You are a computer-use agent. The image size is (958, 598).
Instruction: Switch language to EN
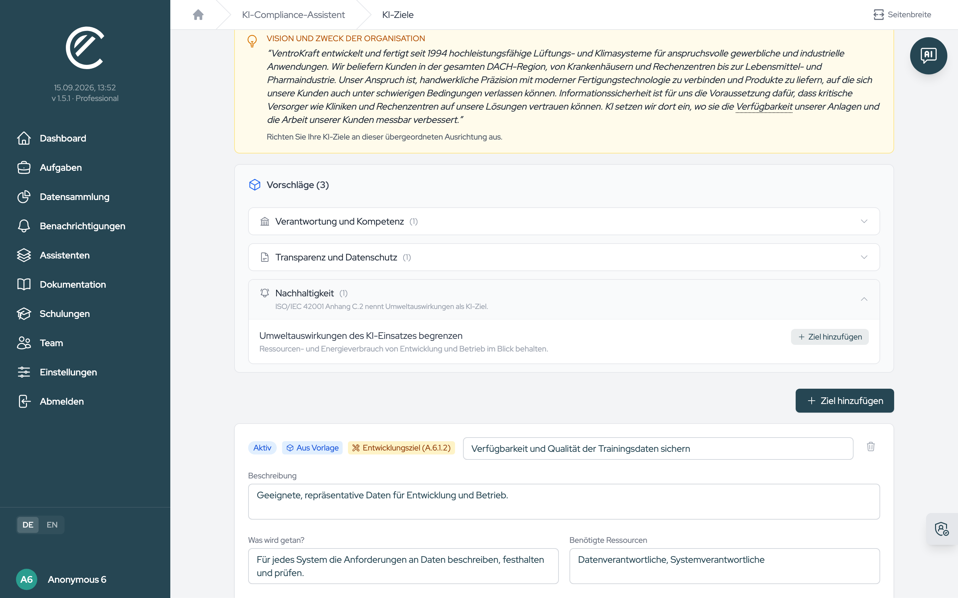[52, 525]
